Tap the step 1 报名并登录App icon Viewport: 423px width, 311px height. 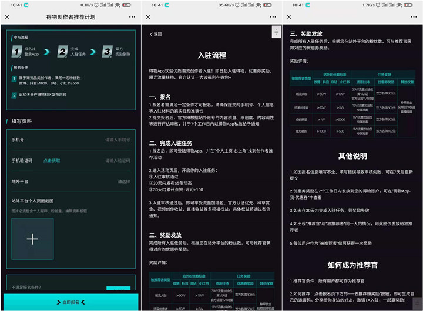click(x=16, y=52)
